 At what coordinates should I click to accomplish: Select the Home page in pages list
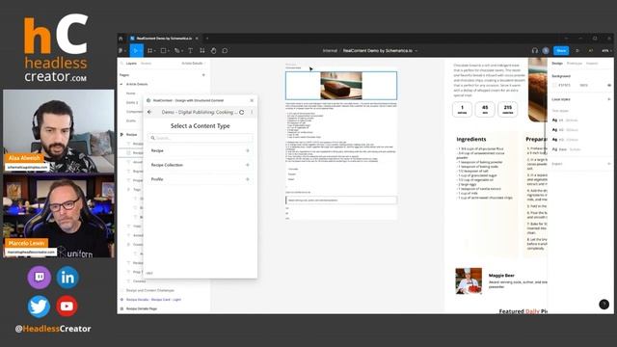tap(131, 93)
